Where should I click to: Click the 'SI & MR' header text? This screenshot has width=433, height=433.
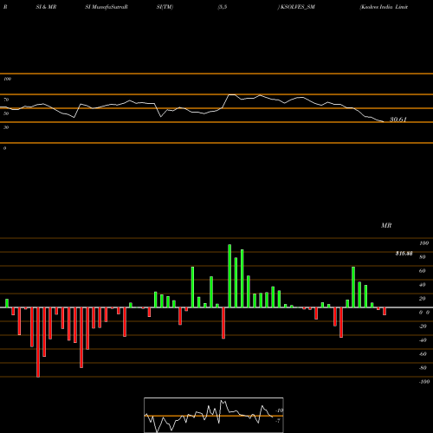point(46,7)
